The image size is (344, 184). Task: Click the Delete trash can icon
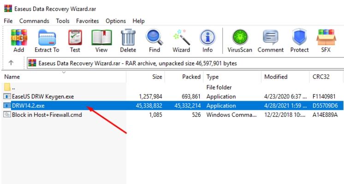(128, 41)
